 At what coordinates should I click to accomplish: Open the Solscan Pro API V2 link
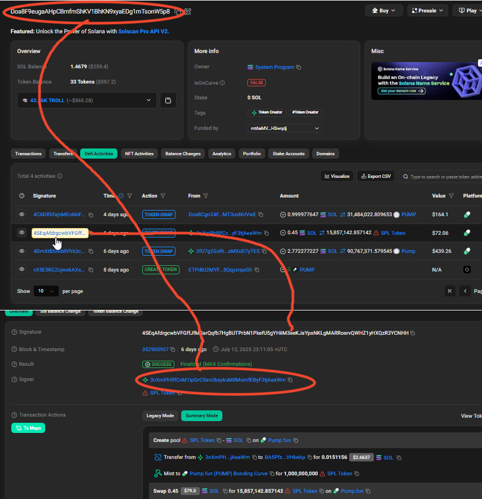143,32
